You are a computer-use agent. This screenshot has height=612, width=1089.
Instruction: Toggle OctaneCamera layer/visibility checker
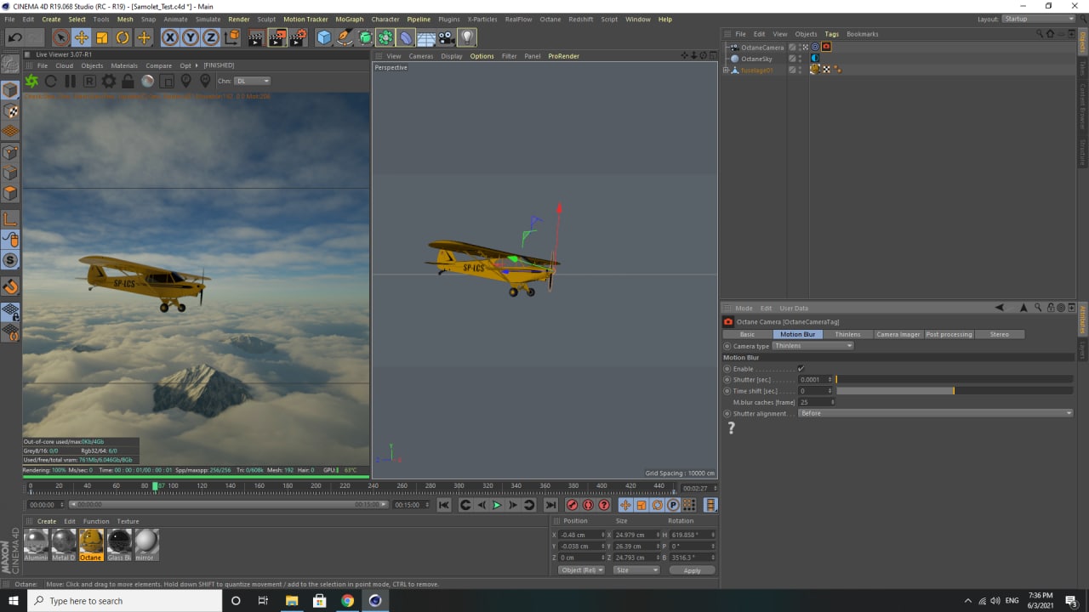tap(792, 48)
